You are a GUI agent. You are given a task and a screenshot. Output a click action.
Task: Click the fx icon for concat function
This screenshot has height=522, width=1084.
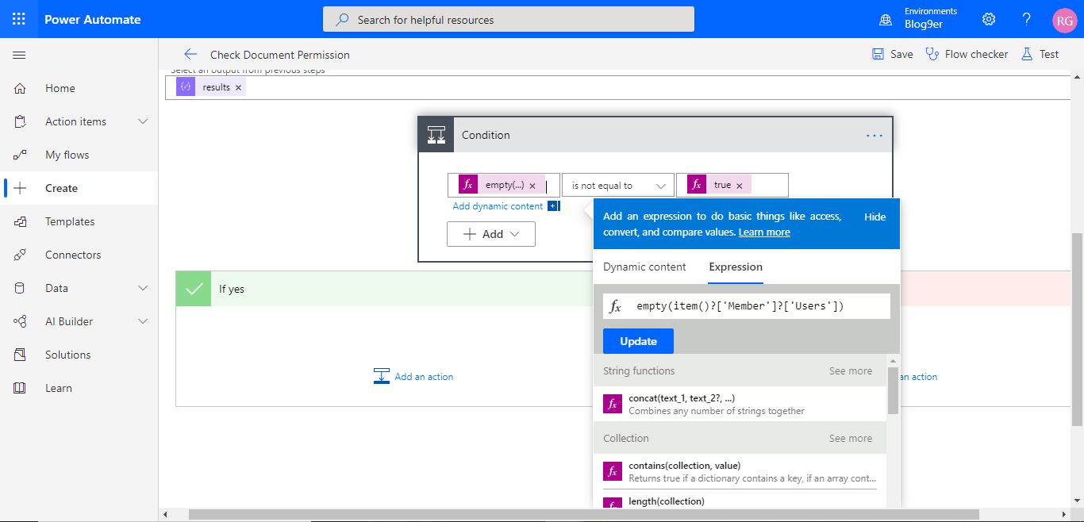(x=612, y=404)
